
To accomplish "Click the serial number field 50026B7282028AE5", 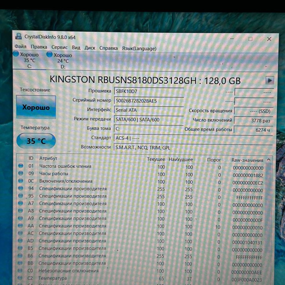I will 149,101.
